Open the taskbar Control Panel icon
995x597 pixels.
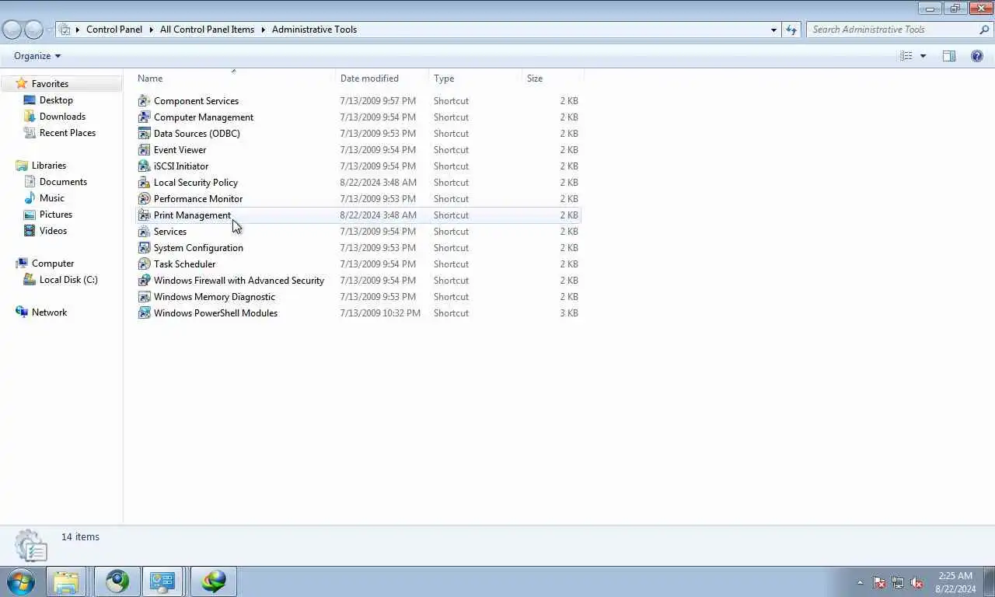click(x=163, y=581)
